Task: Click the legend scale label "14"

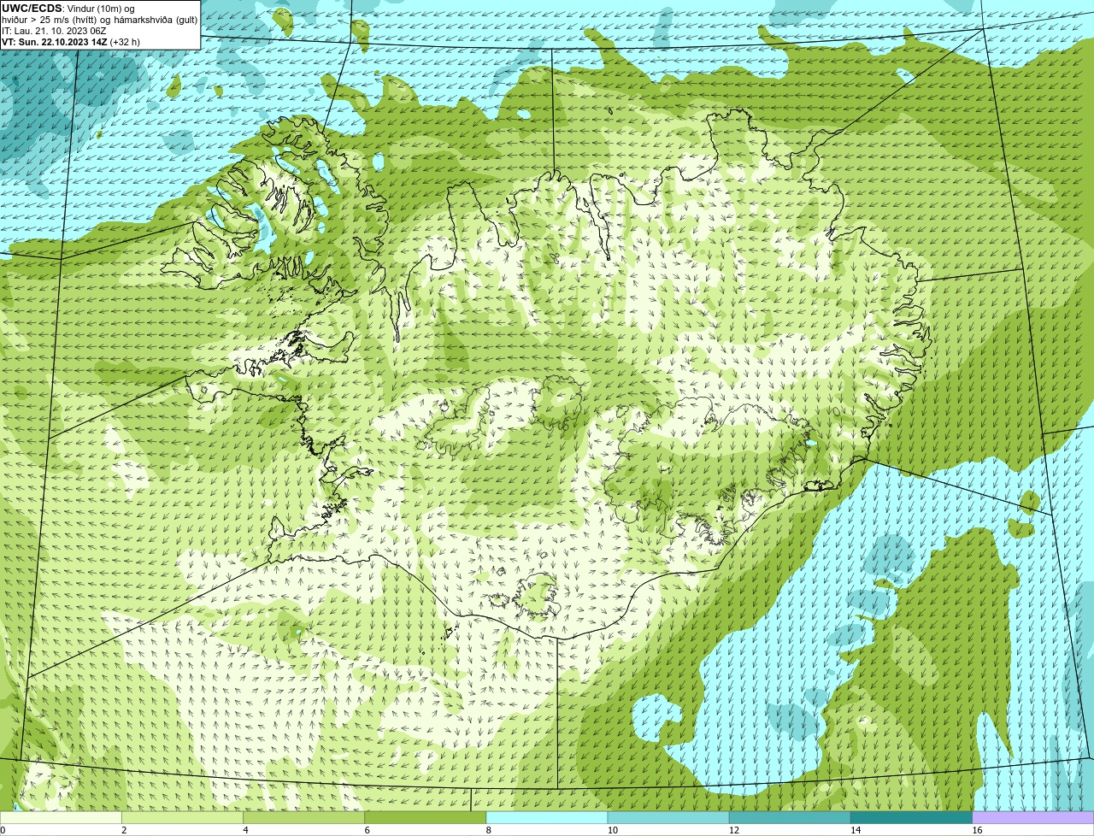Action: coord(856,830)
